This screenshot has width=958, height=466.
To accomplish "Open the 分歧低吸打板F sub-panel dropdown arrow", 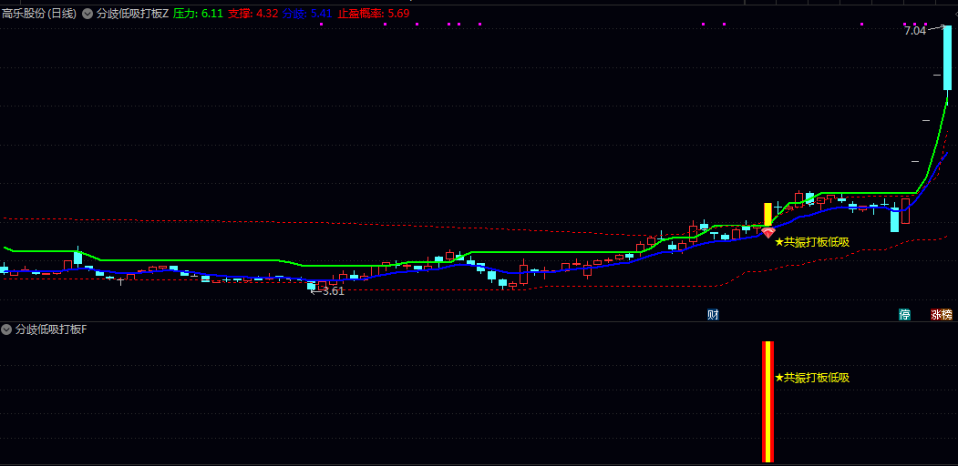I will (7, 329).
